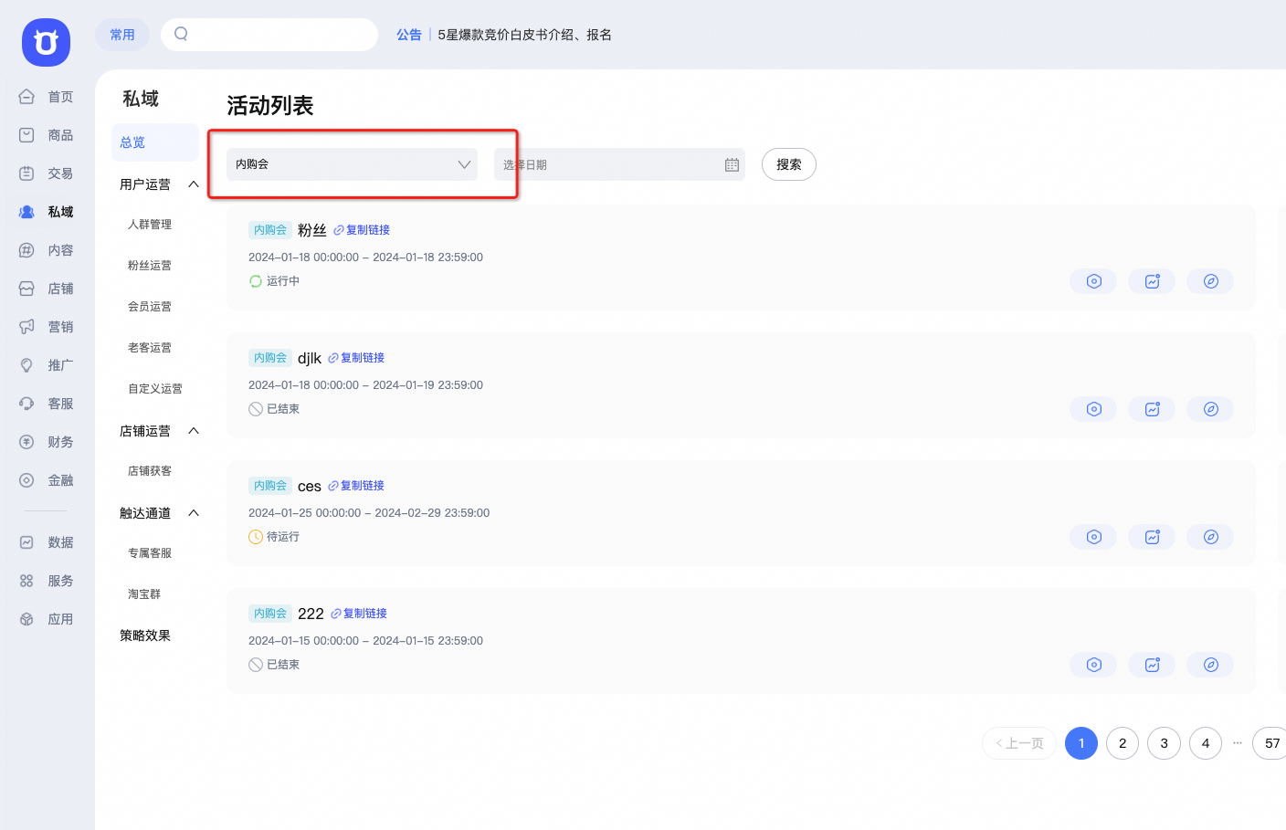Open settings icon for djlk activity

coord(1093,409)
